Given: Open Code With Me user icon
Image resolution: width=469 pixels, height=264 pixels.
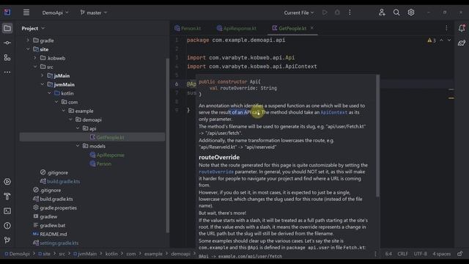Looking at the screenshot, I should [382, 12].
